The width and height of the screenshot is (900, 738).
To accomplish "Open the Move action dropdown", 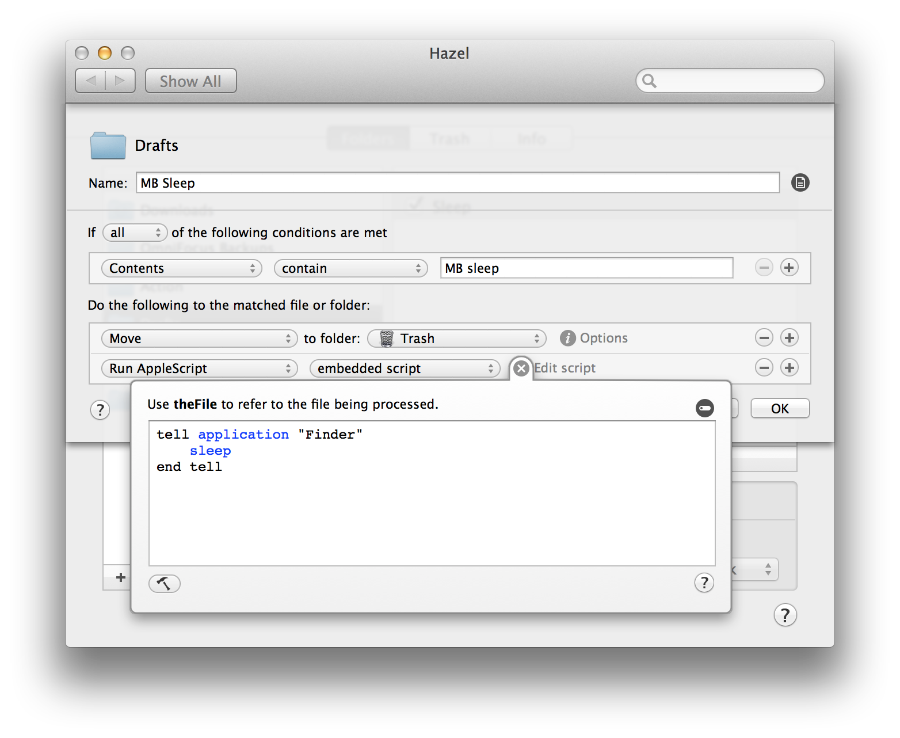I will click(x=199, y=338).
